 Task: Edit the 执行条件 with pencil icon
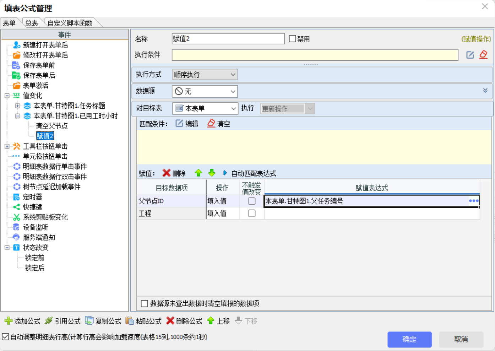470,55
